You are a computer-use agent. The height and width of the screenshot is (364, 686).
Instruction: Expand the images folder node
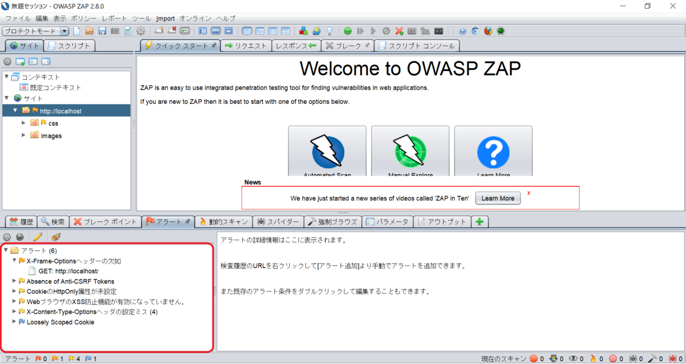point(23,135)
